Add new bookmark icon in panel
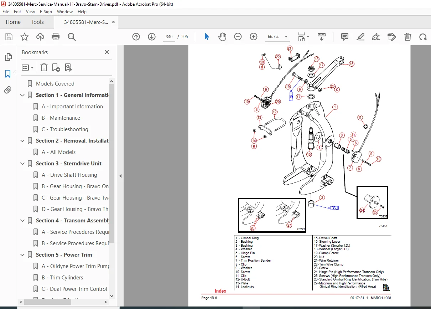 pos(56,67)
